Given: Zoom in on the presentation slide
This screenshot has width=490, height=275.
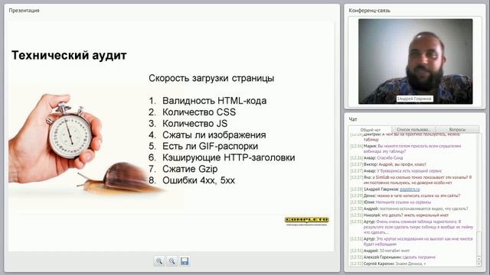Looking at the screenshot, I should (159, 261).
